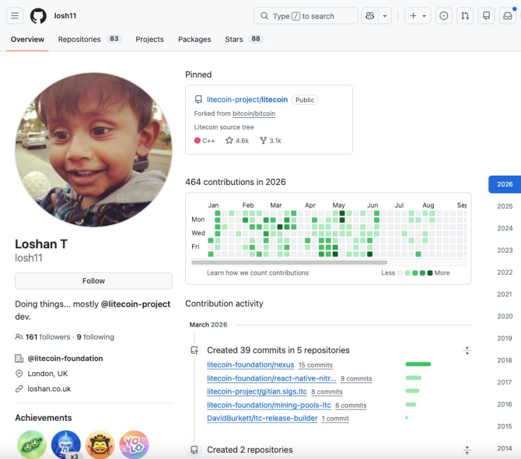This screenshot has width=521, height=459.
Task: Select the 2019 contribution year
Action: tap(505, 338)
